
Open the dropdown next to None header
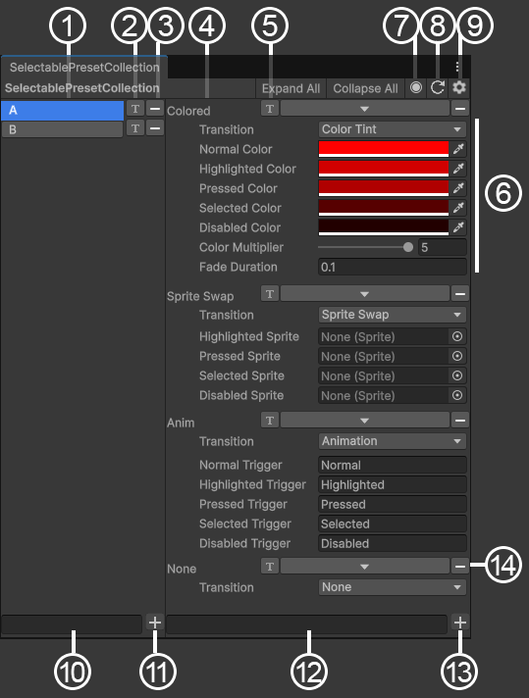point(364,567)
